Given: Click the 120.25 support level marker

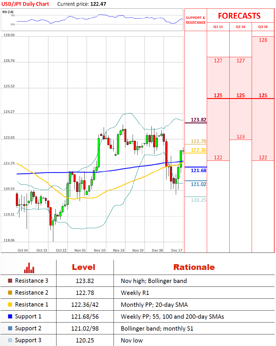Looking at the screenshot, I should point(198,200).
